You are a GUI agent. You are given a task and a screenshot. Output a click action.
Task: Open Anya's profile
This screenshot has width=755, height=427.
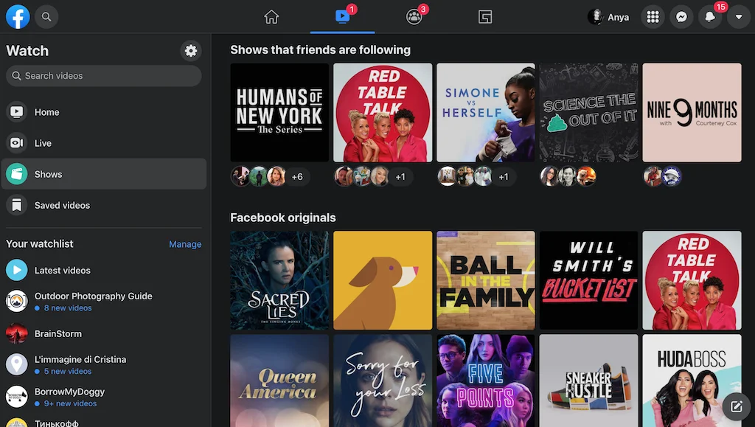[608, 17]
